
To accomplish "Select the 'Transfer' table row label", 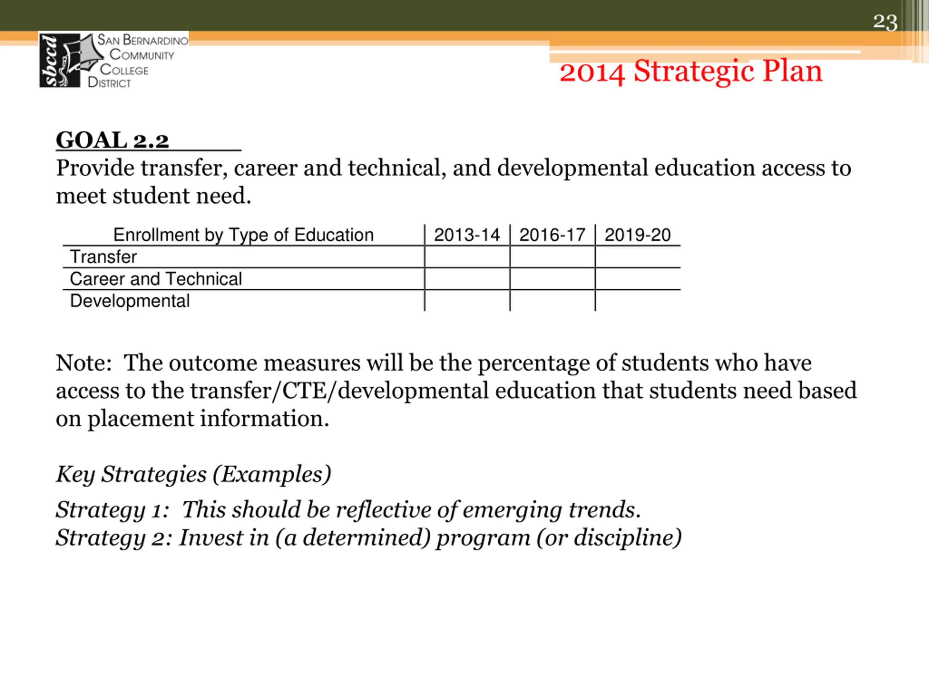I will (103, 257).
